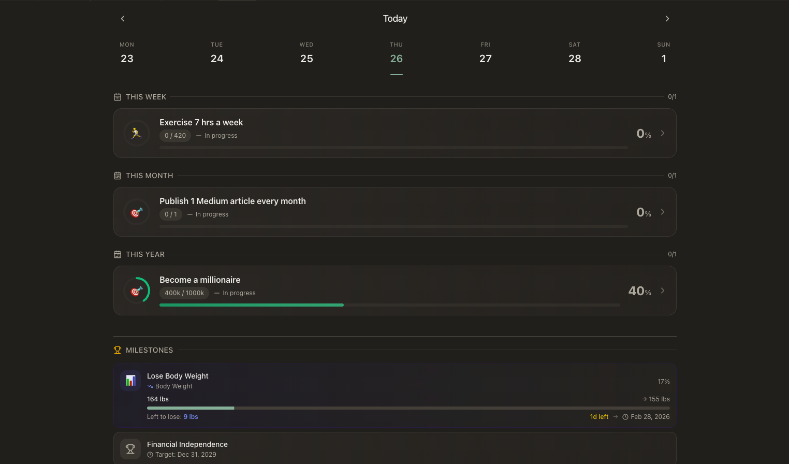789x464 pixels.
Task: Select Friday 27 in the week strip
Action: [x=485, y=53]
